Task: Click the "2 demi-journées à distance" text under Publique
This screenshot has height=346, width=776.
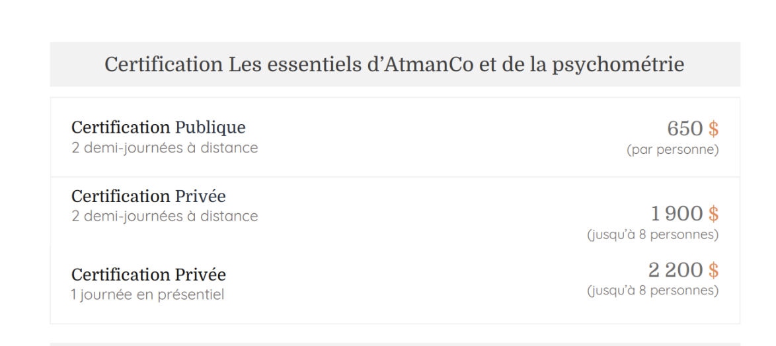Action: coord(165,148)
